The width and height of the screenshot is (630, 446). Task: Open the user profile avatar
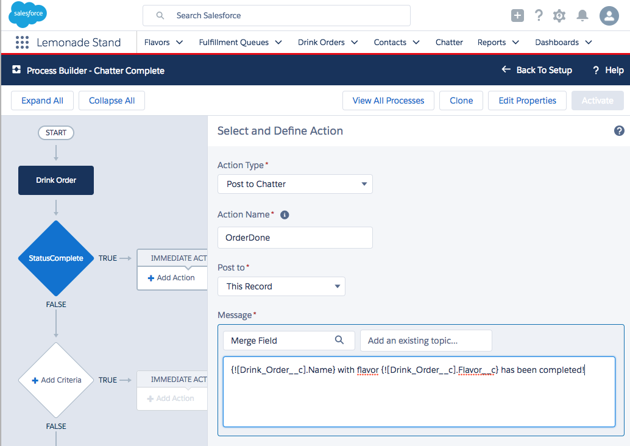pyautogui.click(x=609, y=16)
